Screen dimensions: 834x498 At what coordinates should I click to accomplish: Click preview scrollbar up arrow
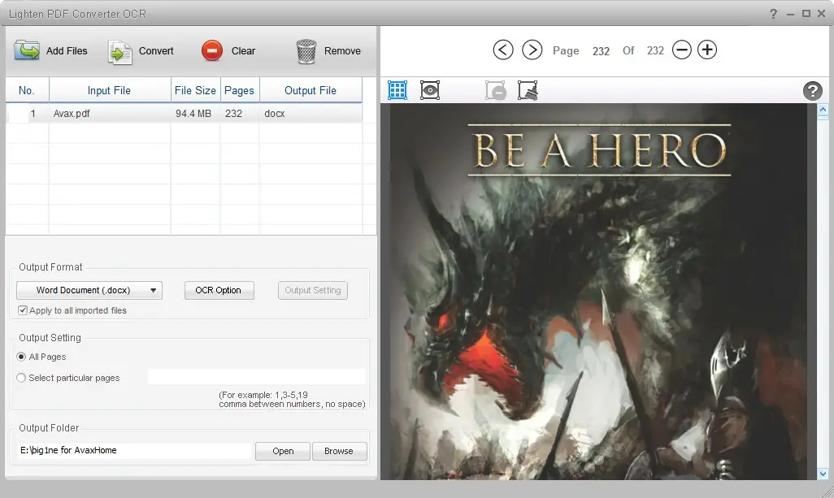tap(823, 110)
